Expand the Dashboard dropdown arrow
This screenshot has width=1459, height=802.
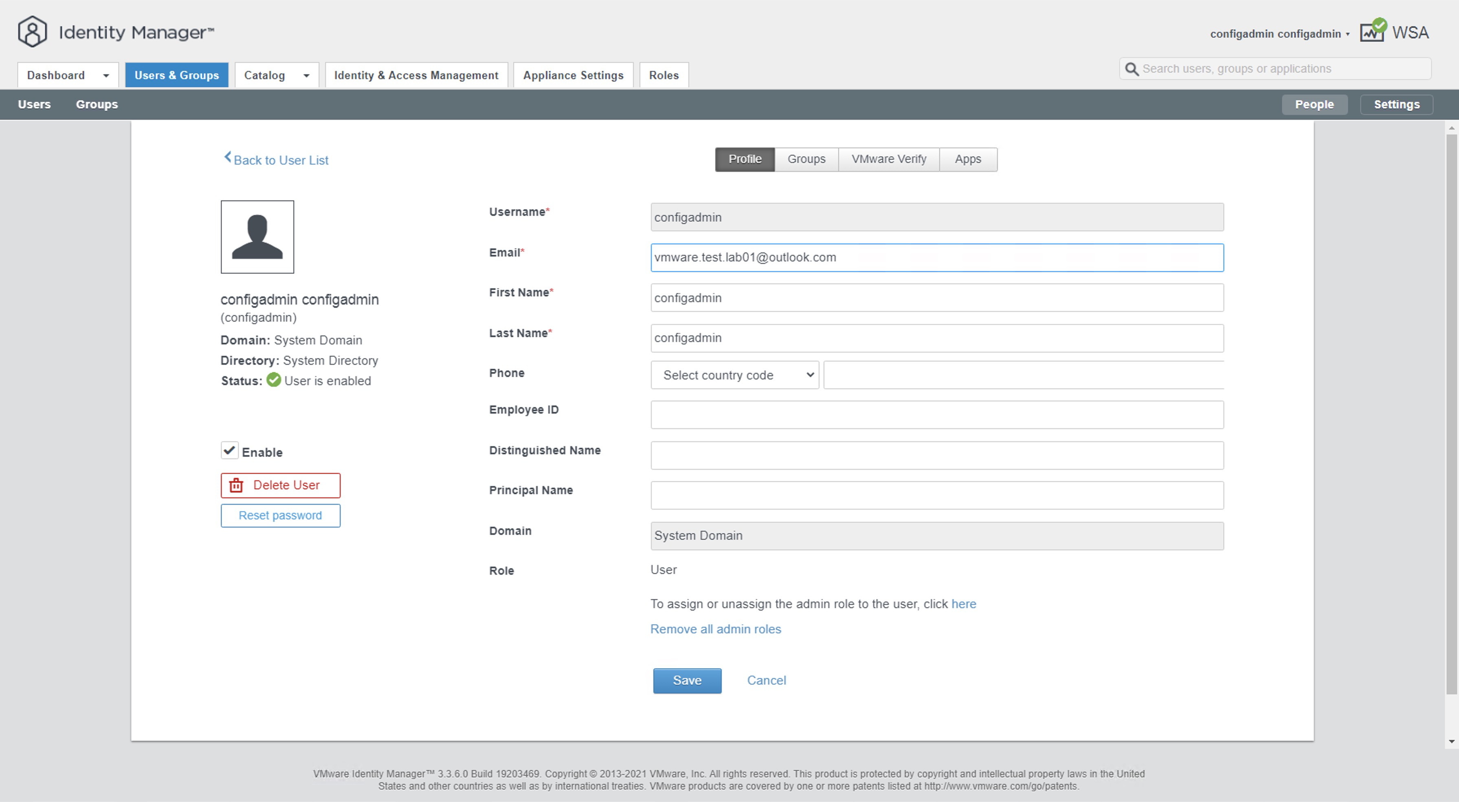pos(106,75)
